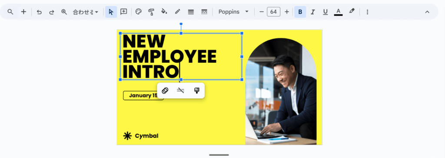The width and height of the screenshot is (445, 158).
Task: Open the more options three-dot menu
Action: (x=367, y=12)
